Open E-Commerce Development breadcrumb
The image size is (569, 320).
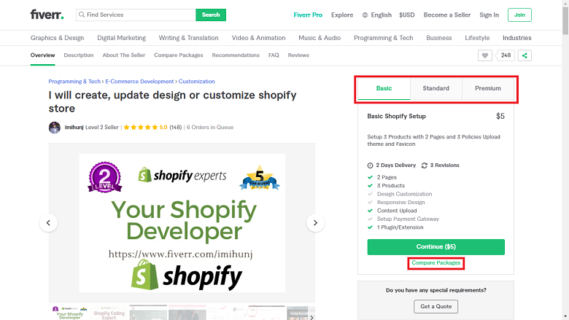(x=139, y=82)
